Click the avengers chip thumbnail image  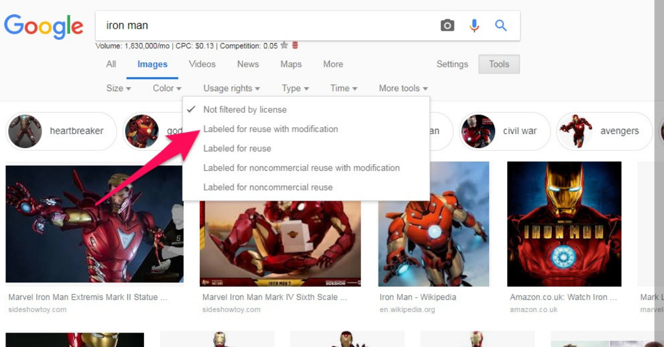coord(575,132)
